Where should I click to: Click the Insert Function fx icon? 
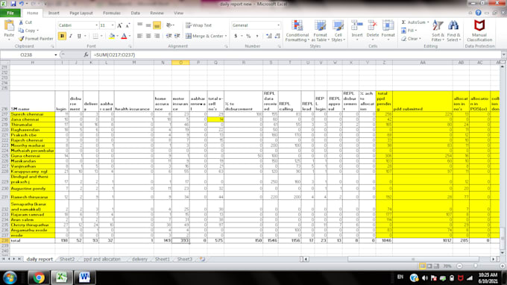point(86,54)
